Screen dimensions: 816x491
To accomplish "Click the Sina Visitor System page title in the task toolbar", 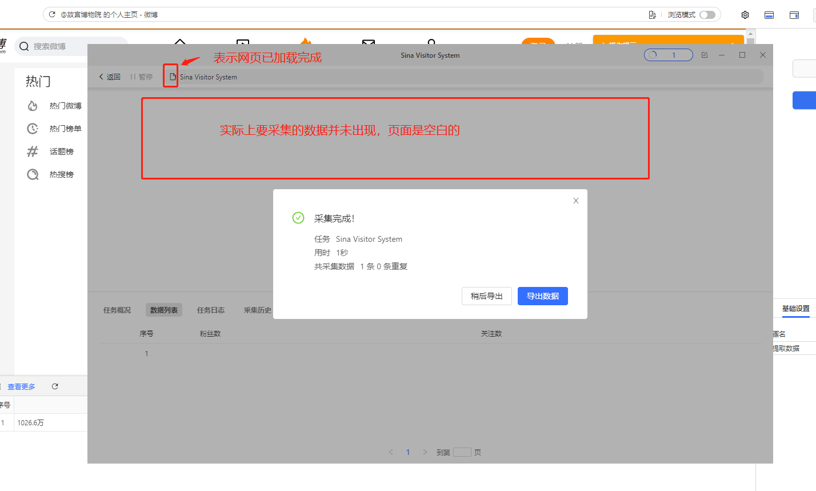I will (x=209, y=77).
